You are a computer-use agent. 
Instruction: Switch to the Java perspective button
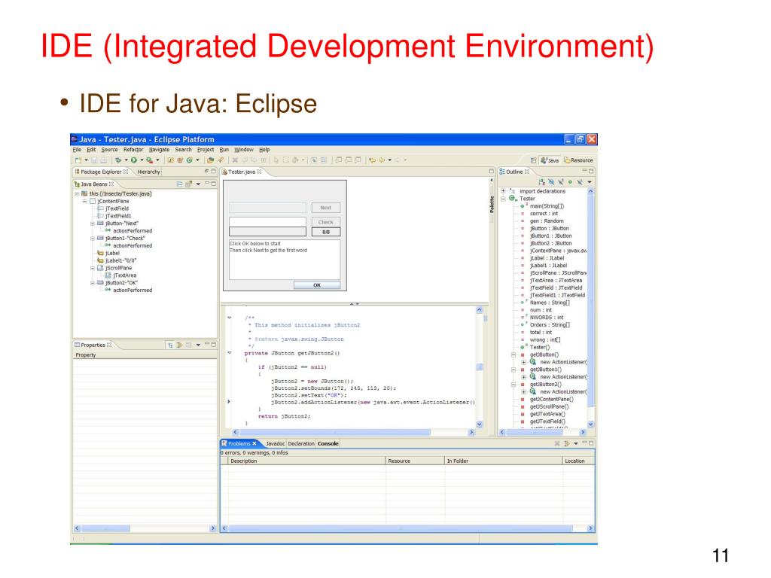(550, 160)
